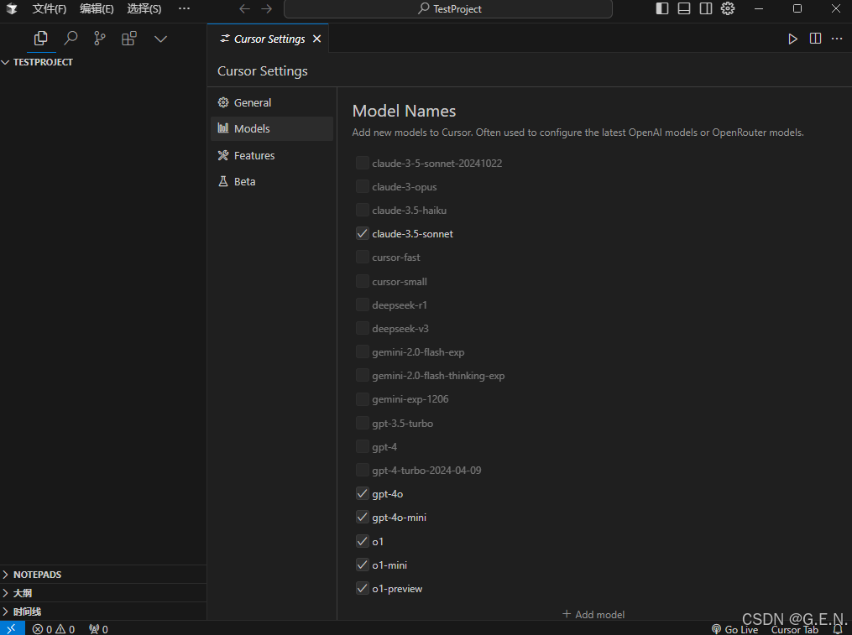Open the Search view icon
The width and height of the screenshot is (852, 635).
[x=71, y=39]
